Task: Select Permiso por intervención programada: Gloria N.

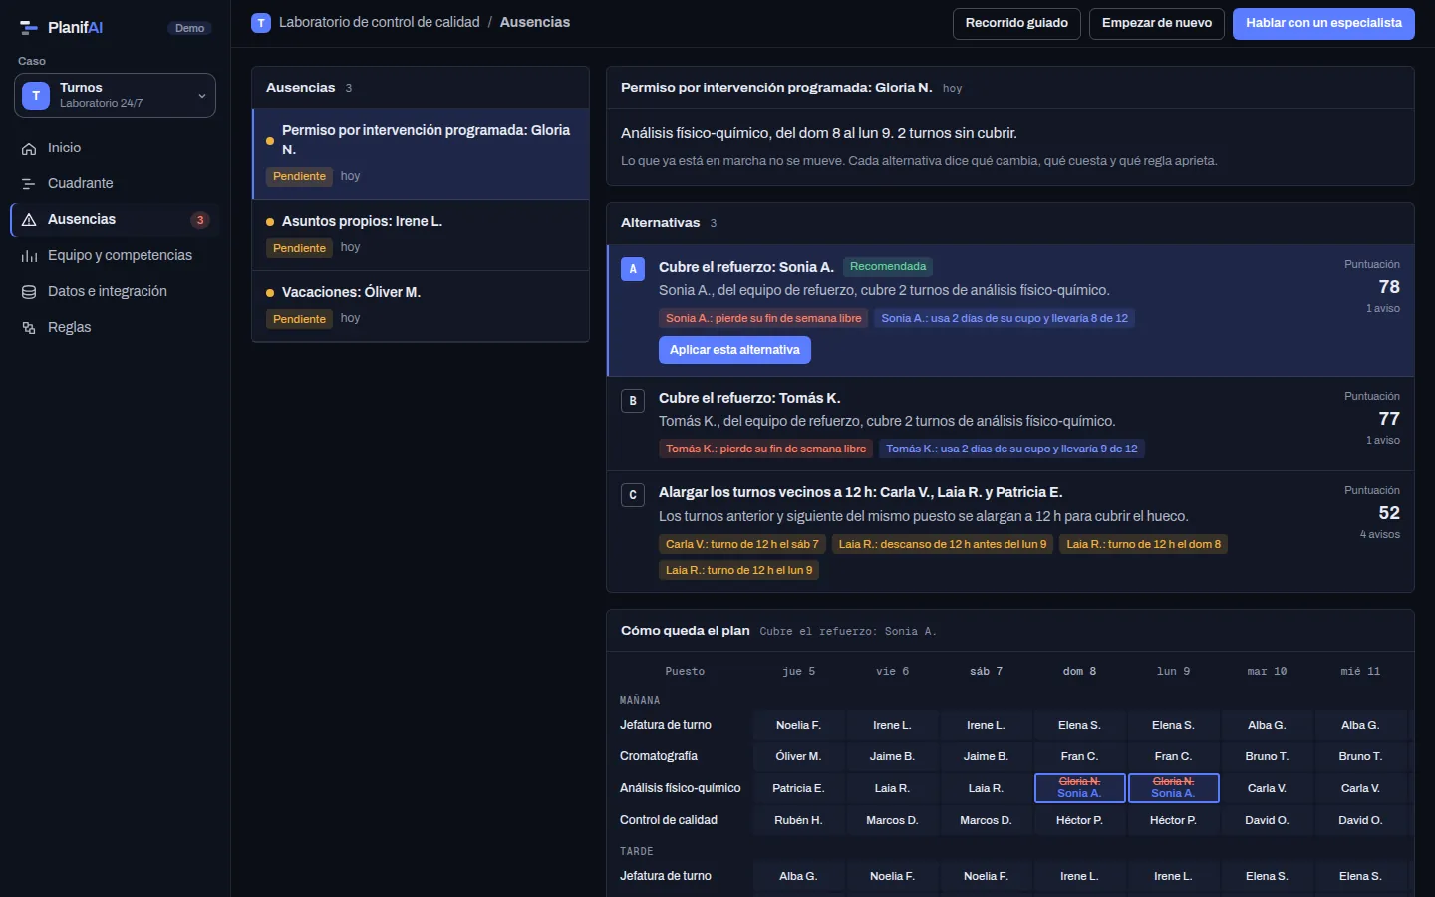Action: click(x=421, y=153)
